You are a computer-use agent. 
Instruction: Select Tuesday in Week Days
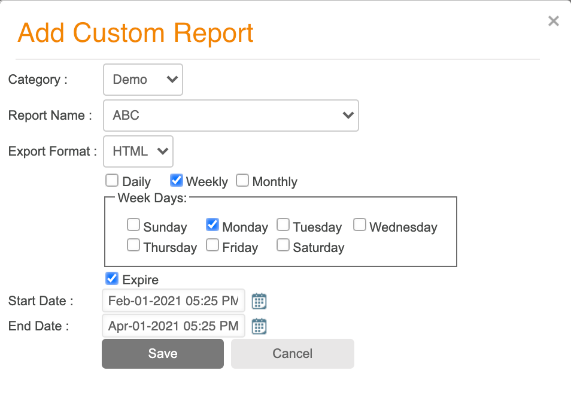[283, 224]
